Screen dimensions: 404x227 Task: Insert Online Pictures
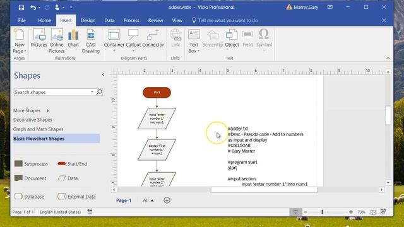pos(57,41)
